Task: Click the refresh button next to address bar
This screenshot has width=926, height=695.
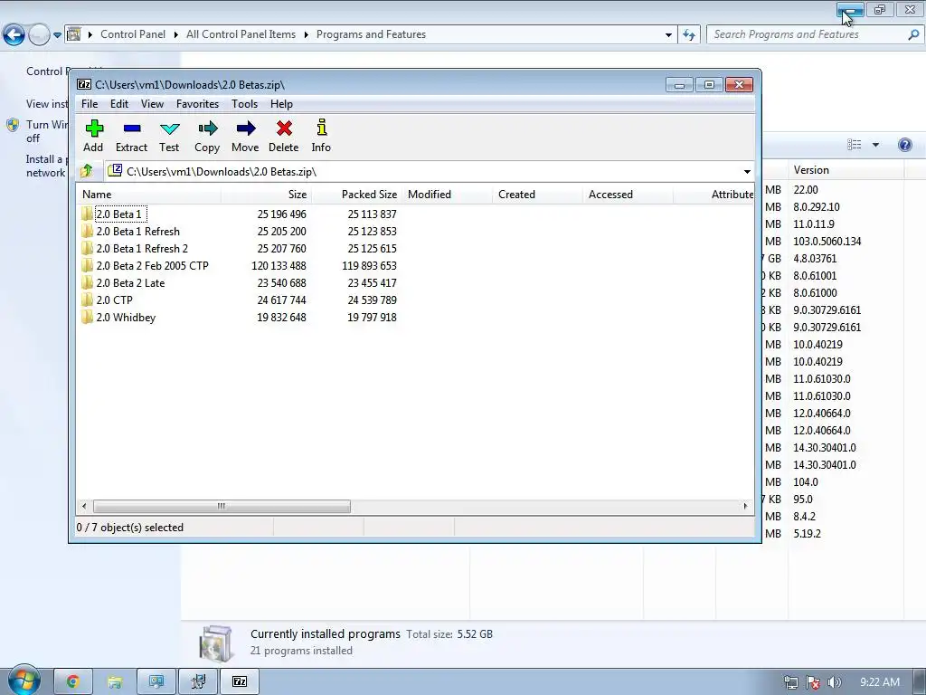Action: (689, 35)
